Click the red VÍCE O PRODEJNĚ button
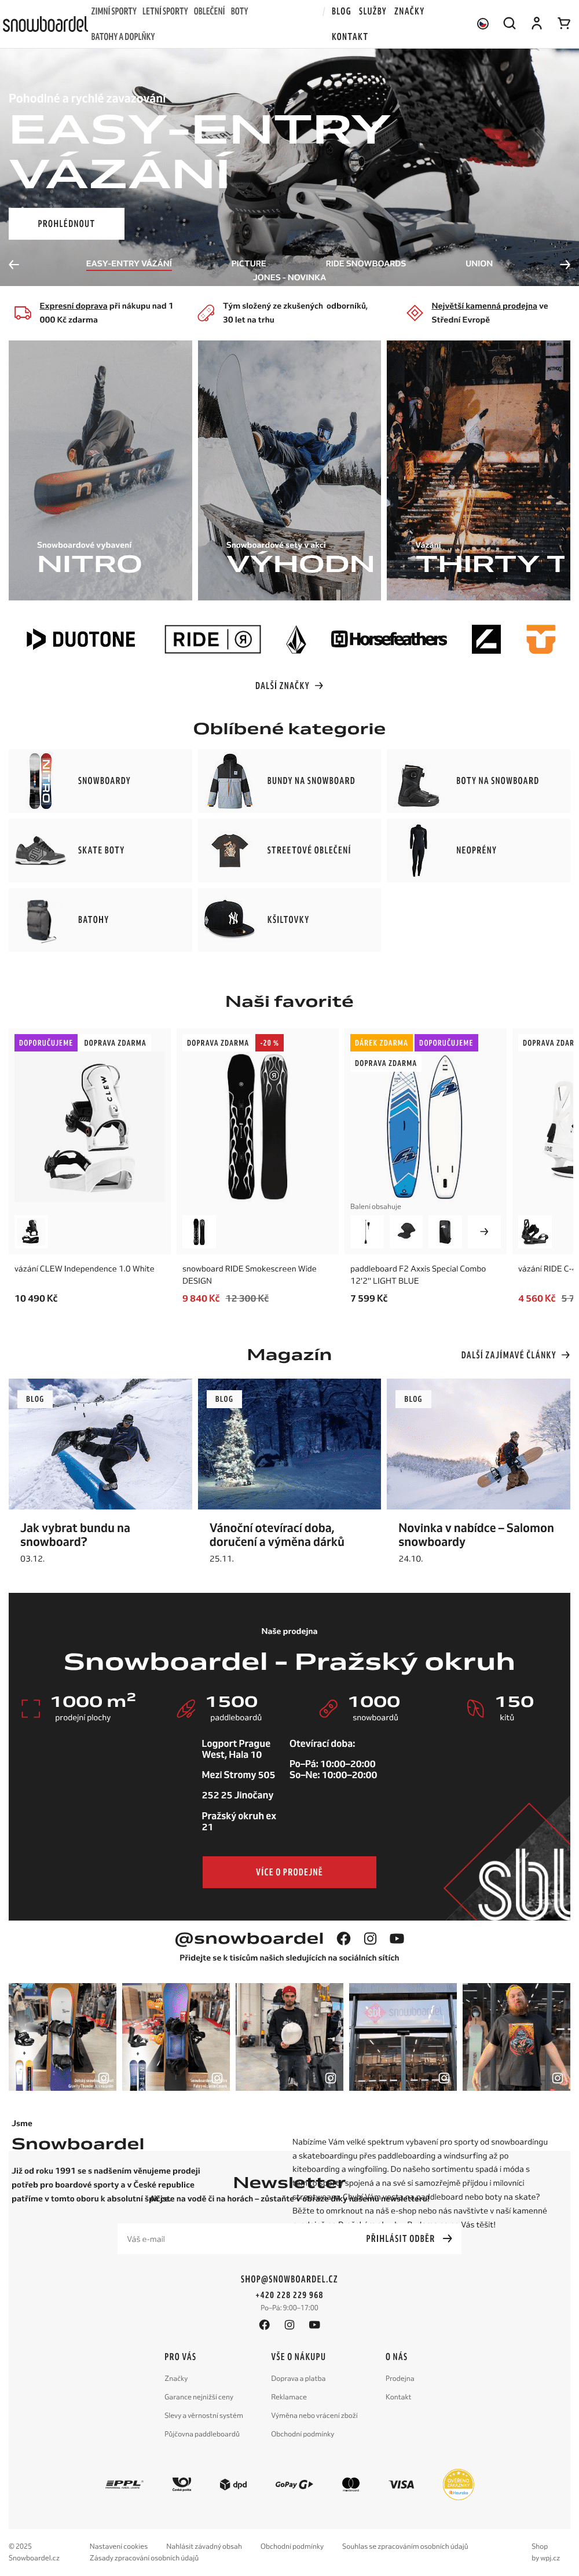 [289, 1872]
